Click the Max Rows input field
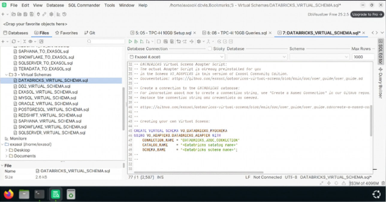Image resolution: width=386 pixels, height=202 pixels. pyautogui.click(x=363, y=57)
